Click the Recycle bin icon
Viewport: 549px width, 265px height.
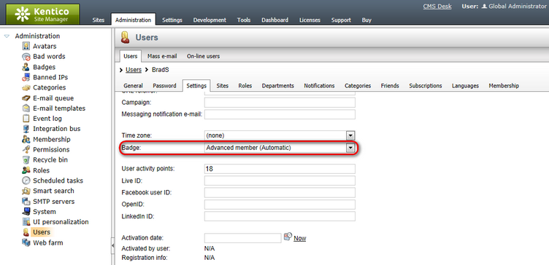pyautogui.click(x=26, y=160)
